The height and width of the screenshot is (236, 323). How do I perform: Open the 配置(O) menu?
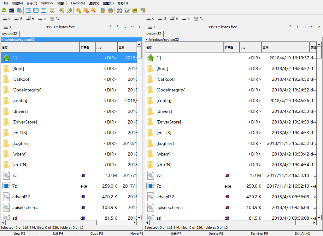pyautogui.click(x=109, y=3)
